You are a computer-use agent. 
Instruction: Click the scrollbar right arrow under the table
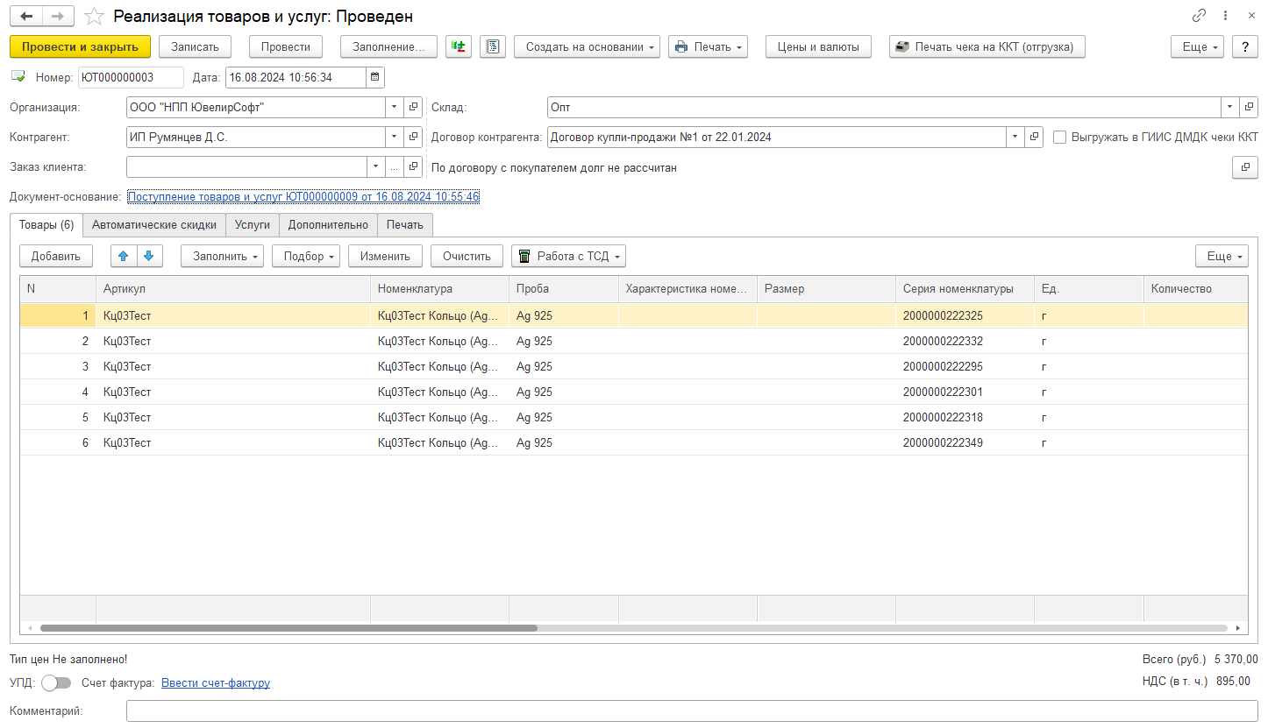point(1238,628)
